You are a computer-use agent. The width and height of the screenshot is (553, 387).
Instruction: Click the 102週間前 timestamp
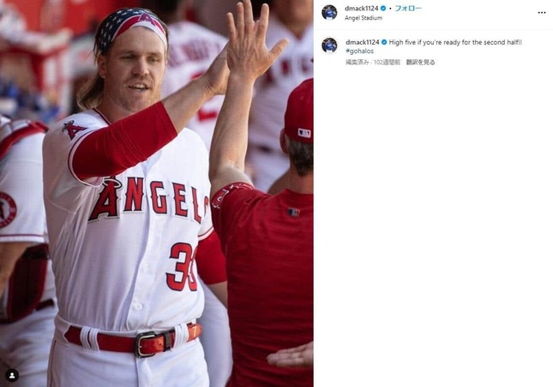tap(387, 62)
